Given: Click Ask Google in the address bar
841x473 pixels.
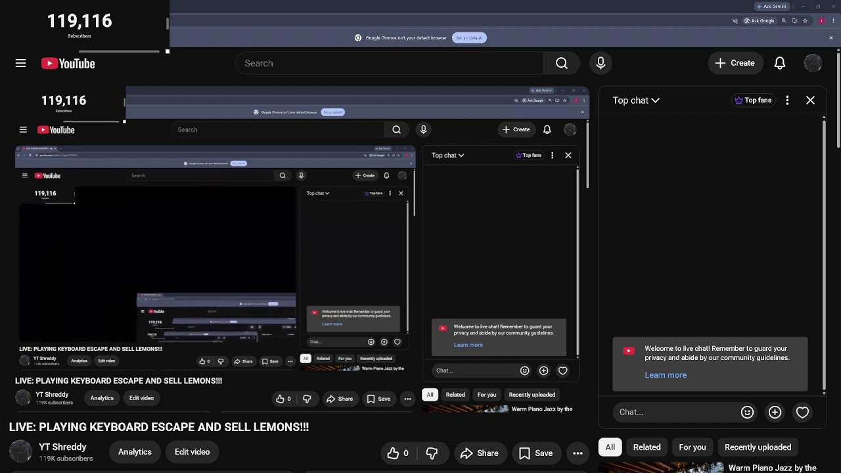Looking at the screenshot, I should click(759, 21).
